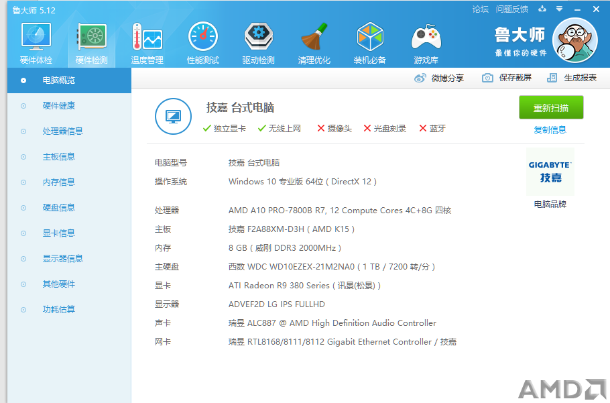Image resolution: width=610 pixels, height=403 pixels.
Task: Click the 生成报表 generate report text
Action: (581, 78)
